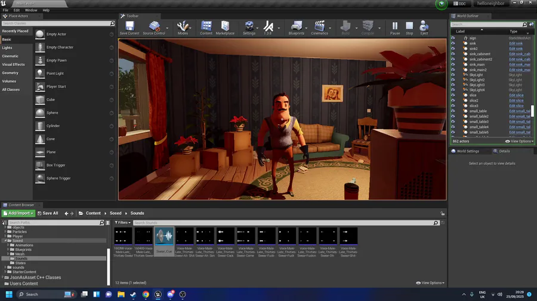
Task: Click the 1.3.8 plugin toolbar icon
Action: click(x=268, y=26)
